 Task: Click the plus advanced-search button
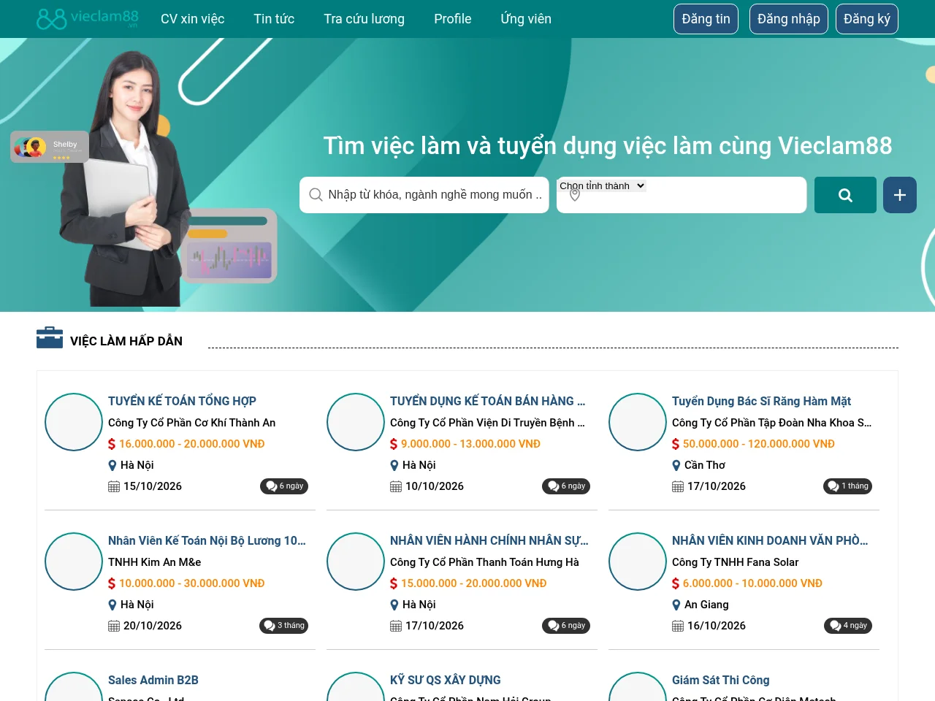point(900,195)
